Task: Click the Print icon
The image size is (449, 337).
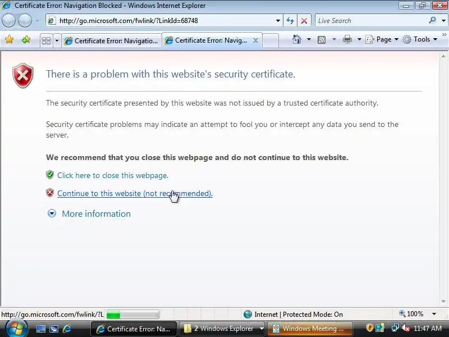Action: tap(347, 39)
